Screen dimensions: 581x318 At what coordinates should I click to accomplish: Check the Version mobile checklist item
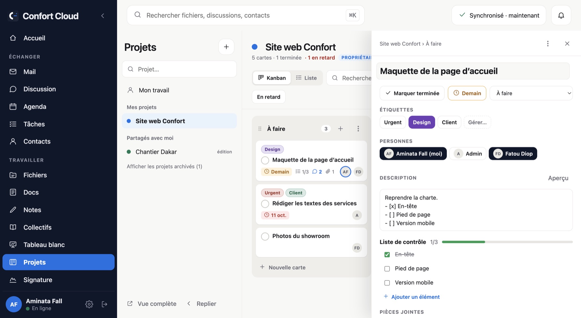pos(387,283)
